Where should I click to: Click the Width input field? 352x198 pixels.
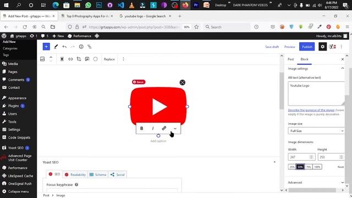pyautogui.click(x=301, y=157)
